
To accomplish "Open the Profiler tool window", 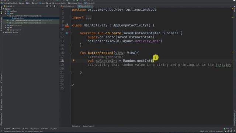I will [44, 129].
